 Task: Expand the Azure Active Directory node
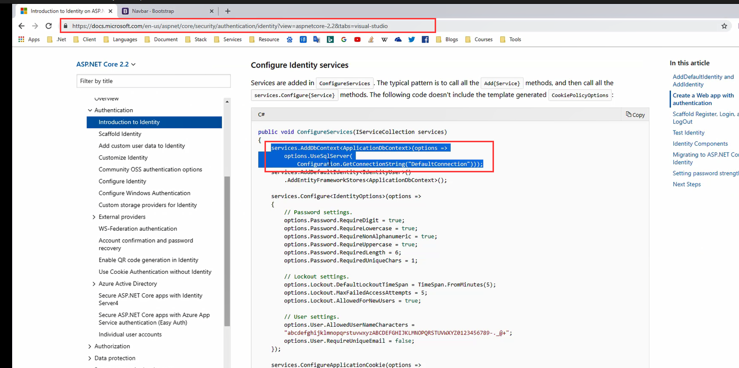pos(94,284)
